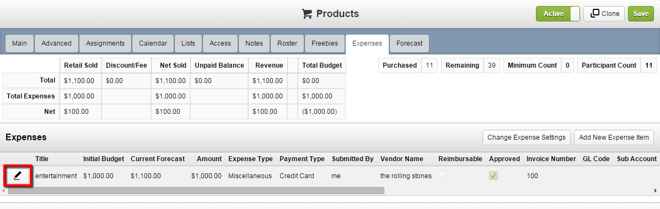This screenshot has width=660, height=209.
Task: Click the Current Forecast column header
Action: [x=158, y=158]
